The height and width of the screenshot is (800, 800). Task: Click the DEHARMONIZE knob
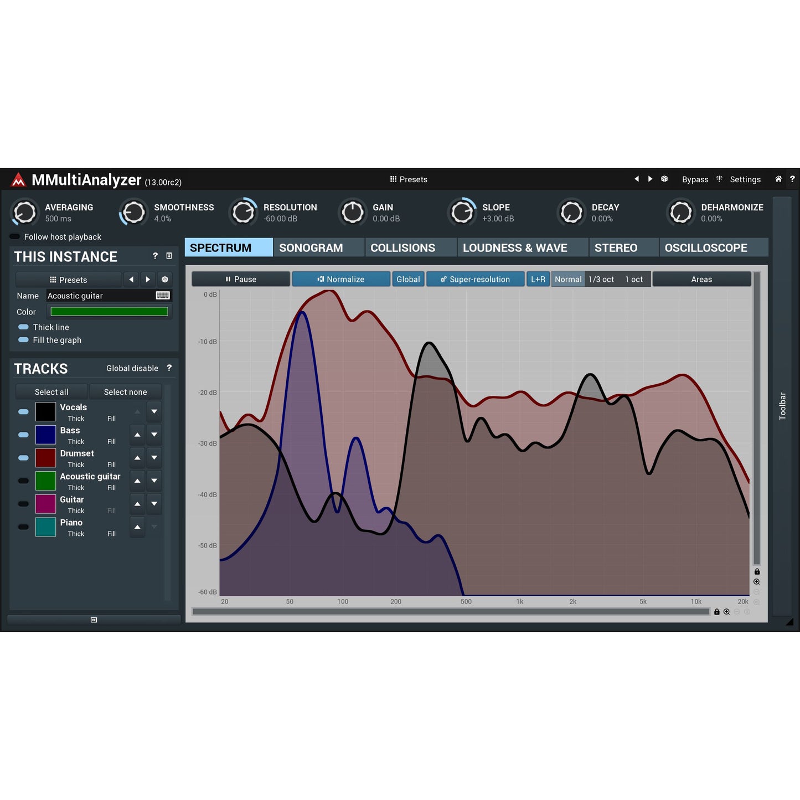681,213
